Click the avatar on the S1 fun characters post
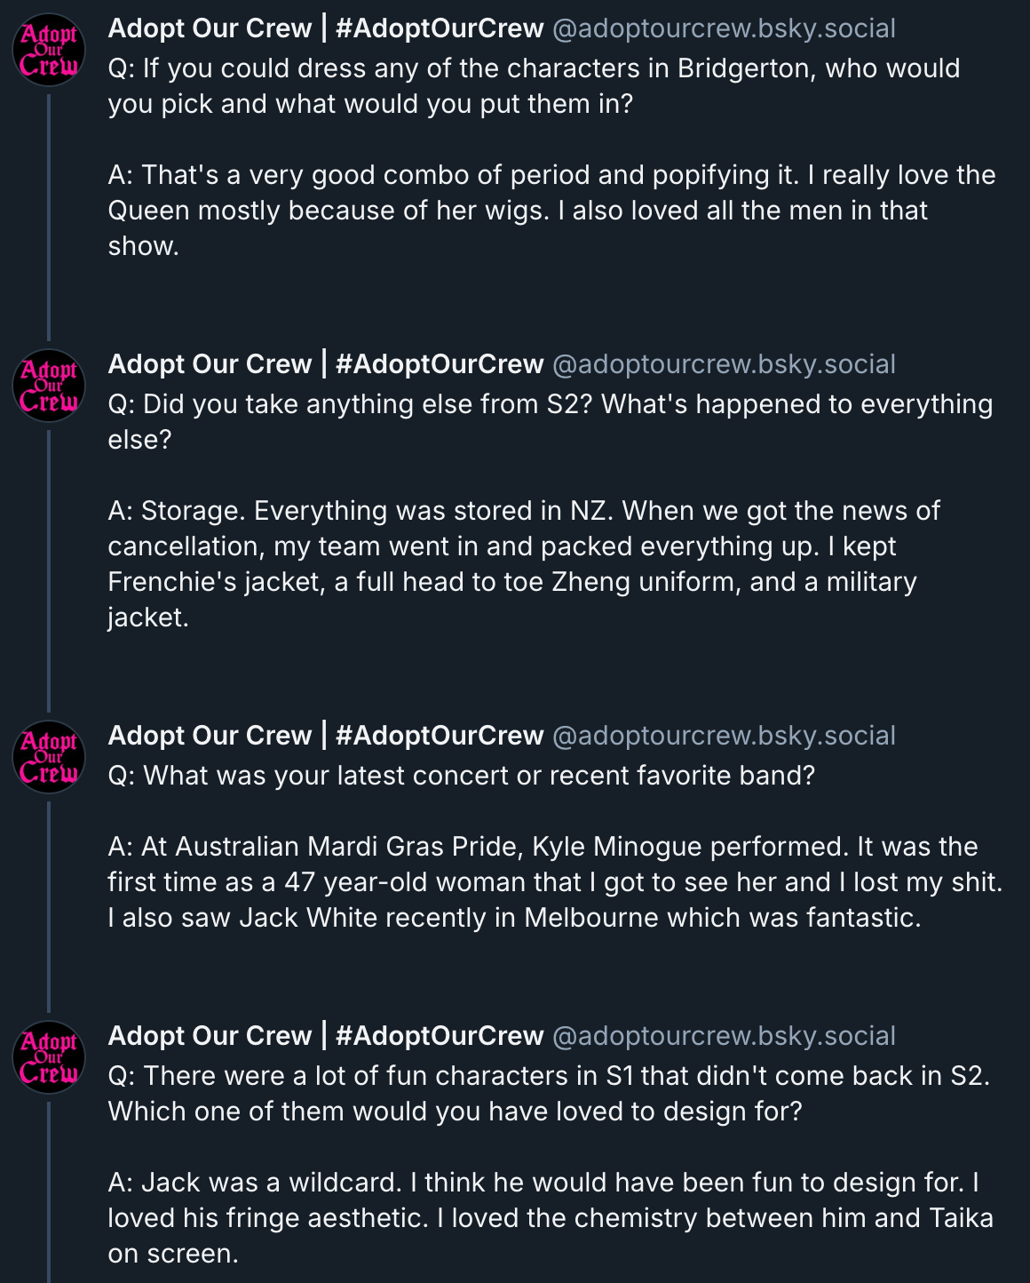The width and height of the screenshot is (1030, 1283). (x=49, y=1057)
